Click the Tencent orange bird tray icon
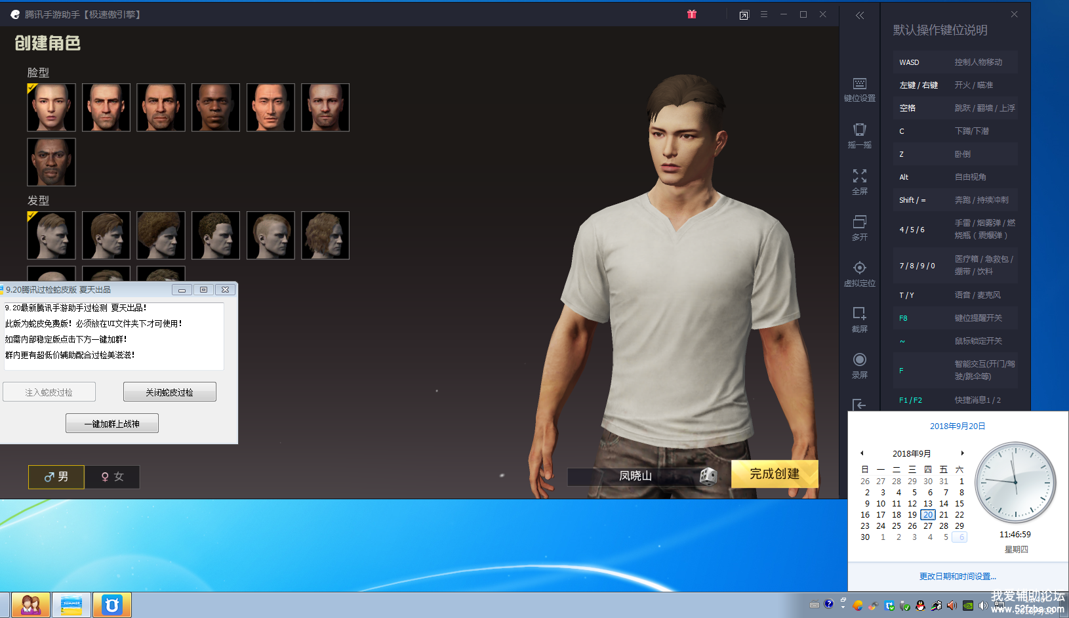1069x618 pixels. pos(857,606)
